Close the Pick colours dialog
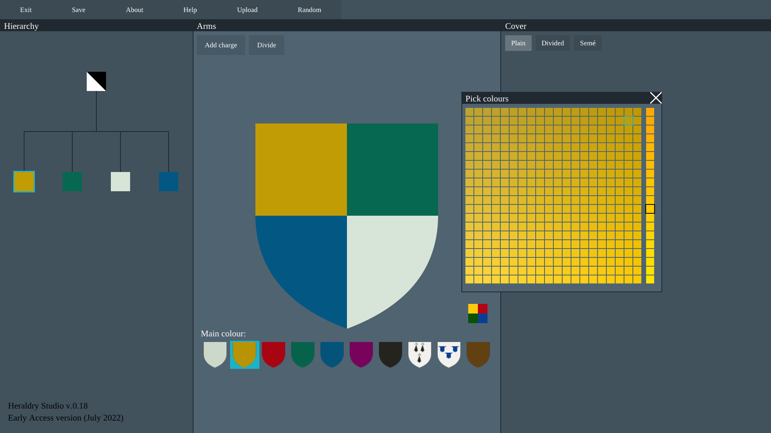This screenshot has width=771, height=433. pyautogui.click(x=656, y=97)
